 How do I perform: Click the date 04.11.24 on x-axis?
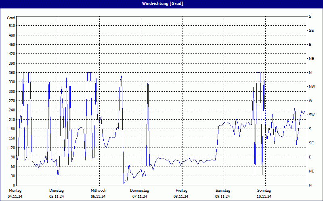click(15, 197)
